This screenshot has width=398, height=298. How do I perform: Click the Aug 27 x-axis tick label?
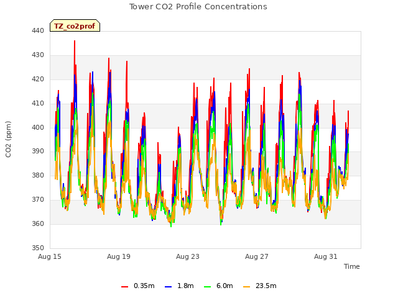[257, 256]
